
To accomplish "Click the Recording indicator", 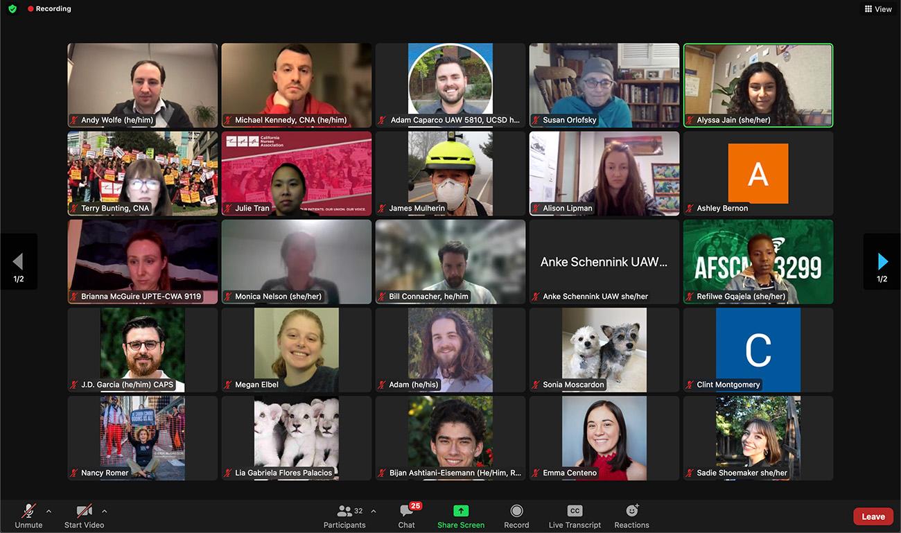I will [49, 8].
